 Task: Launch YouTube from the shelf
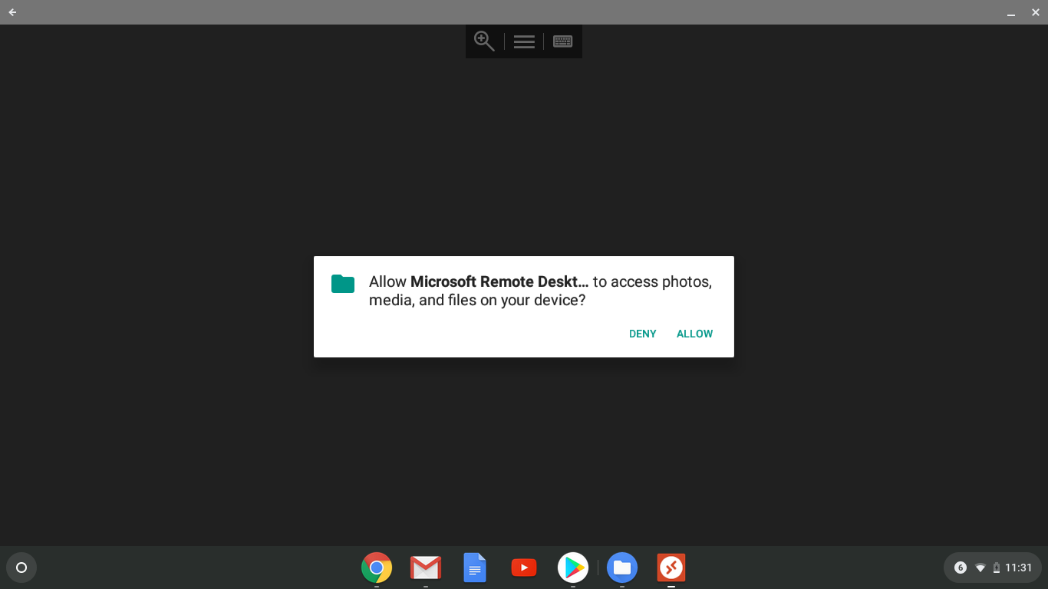pos(524,568)
